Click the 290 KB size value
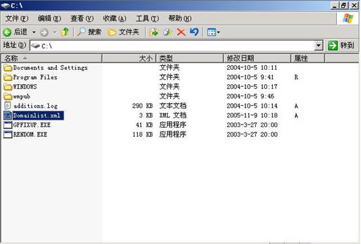The height and width of the screenshot is (244, 361). click(142, 106)
